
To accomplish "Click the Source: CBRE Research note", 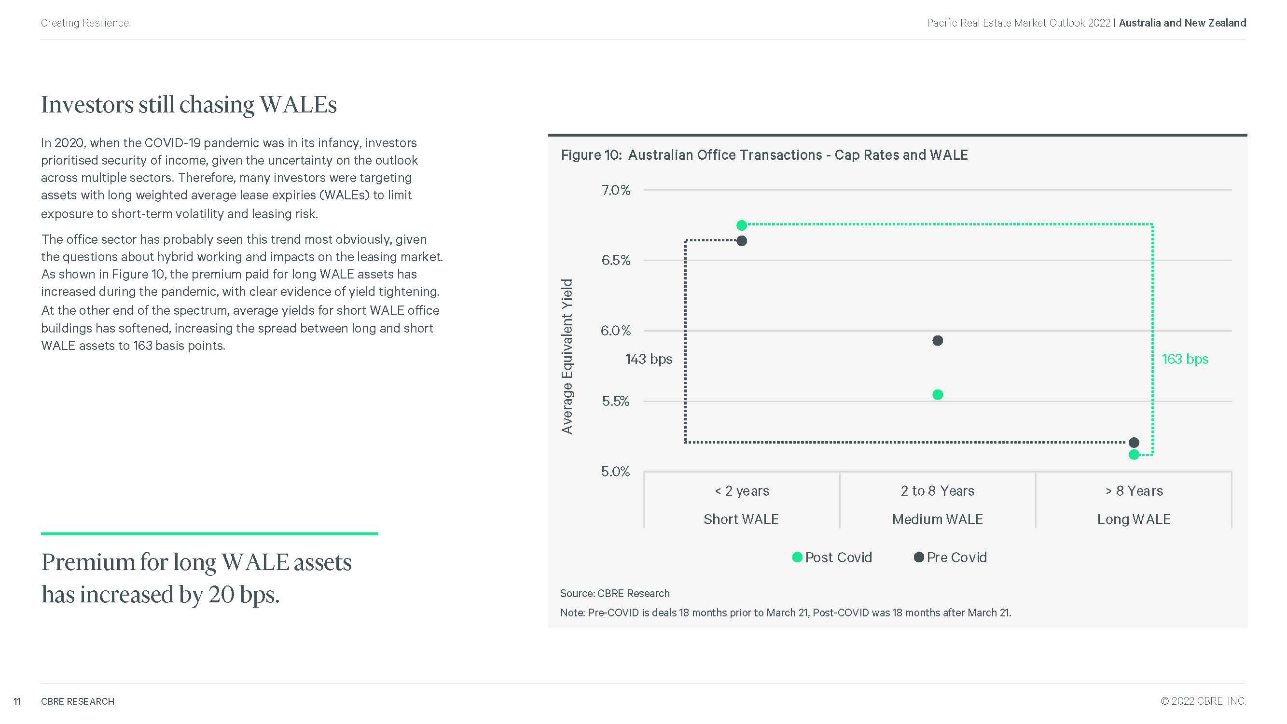I will click(614, 593).
